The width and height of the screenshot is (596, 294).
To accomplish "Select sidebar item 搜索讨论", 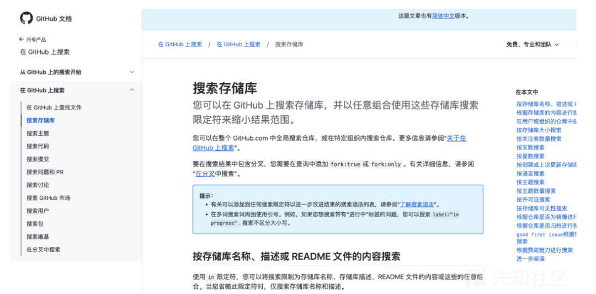I will [x=38, y=185].
